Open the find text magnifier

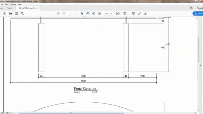coord(22,13)
